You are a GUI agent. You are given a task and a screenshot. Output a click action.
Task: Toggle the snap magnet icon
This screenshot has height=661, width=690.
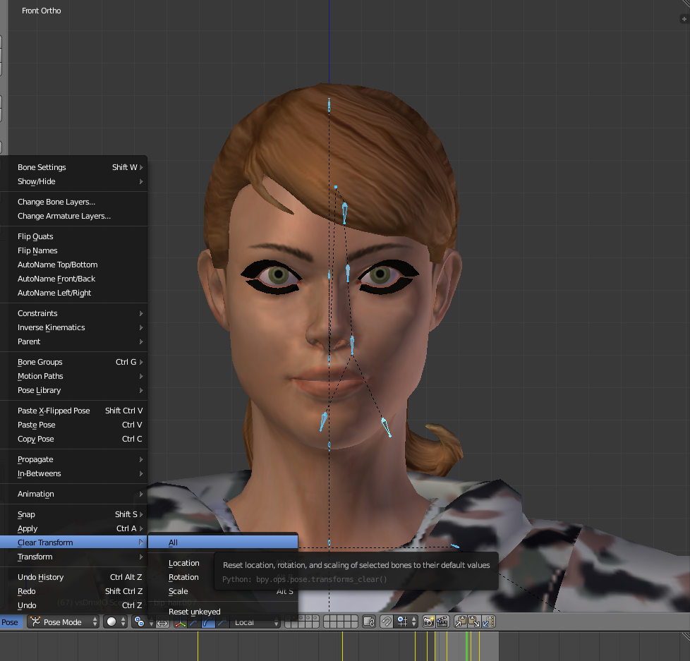click(387, 621)
